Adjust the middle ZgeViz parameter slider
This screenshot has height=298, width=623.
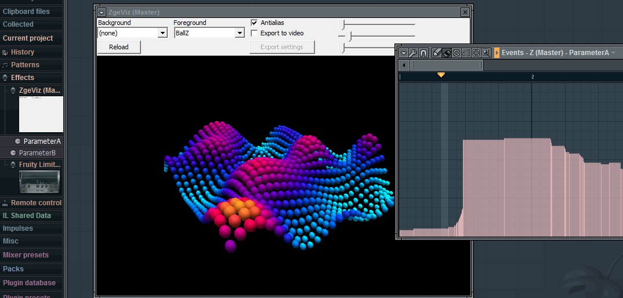tap(349, 36)
